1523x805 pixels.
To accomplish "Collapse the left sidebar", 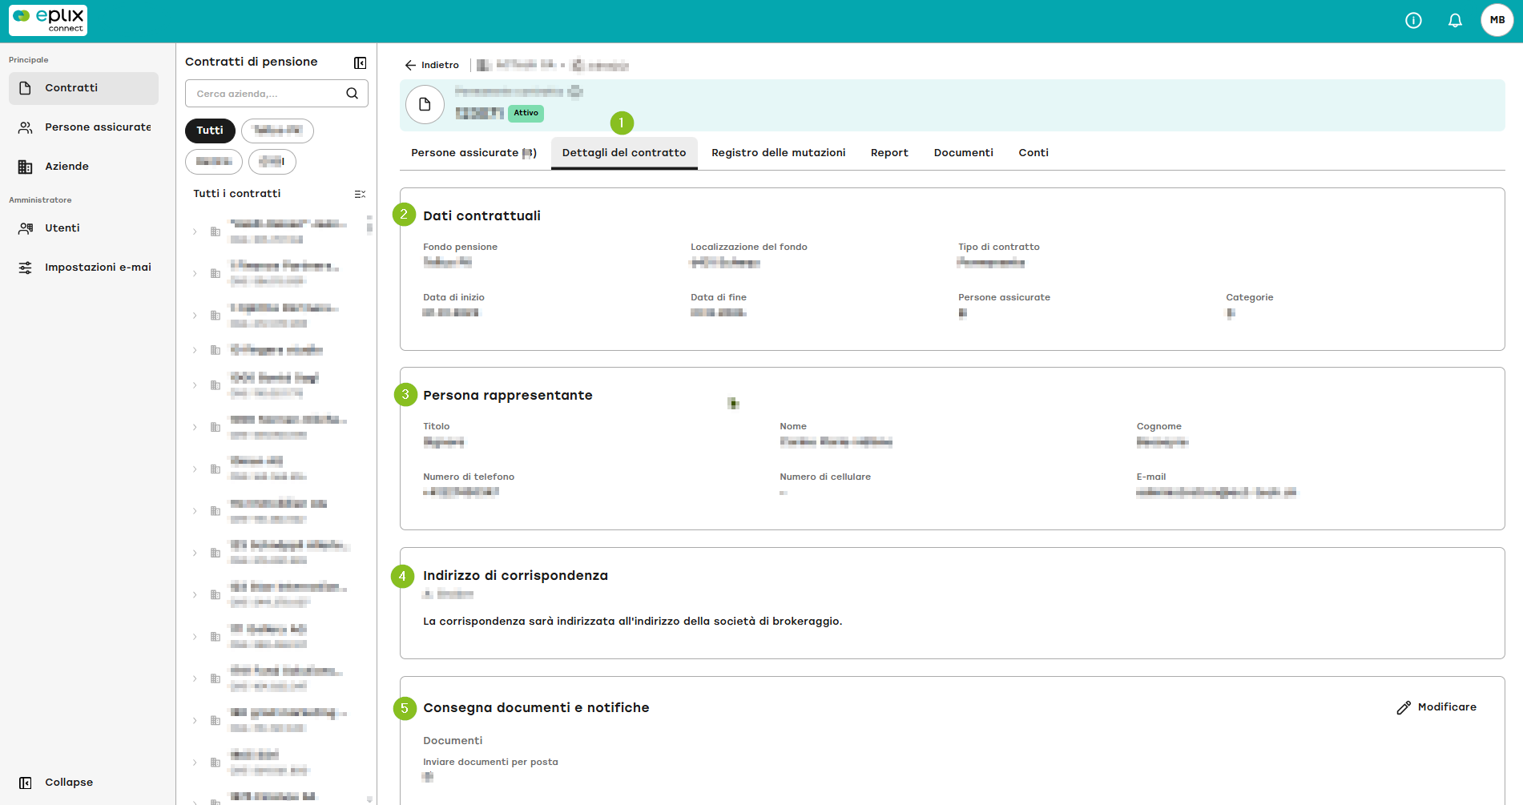I will tap(56, 783).
